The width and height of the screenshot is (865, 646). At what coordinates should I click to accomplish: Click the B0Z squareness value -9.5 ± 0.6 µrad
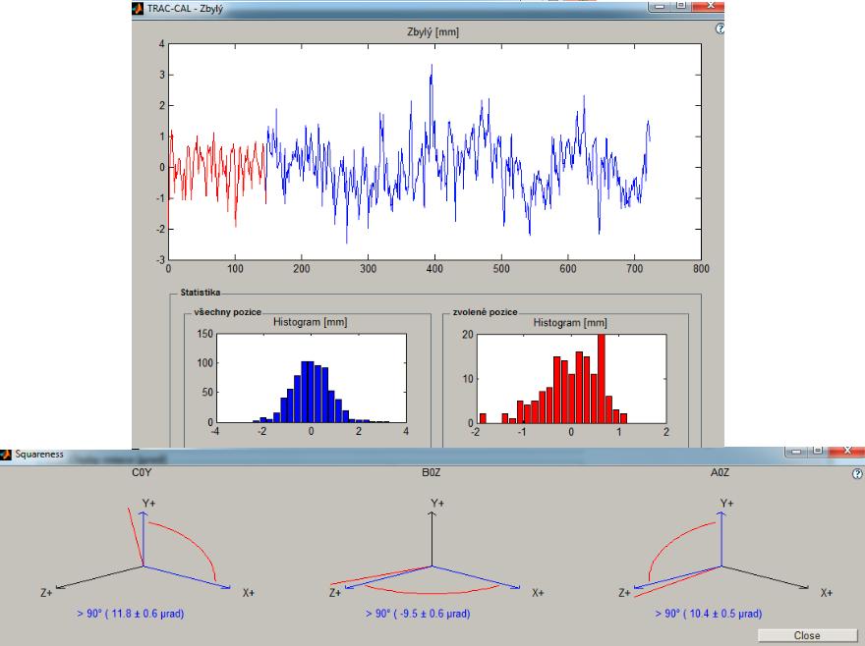pos(418,613)
